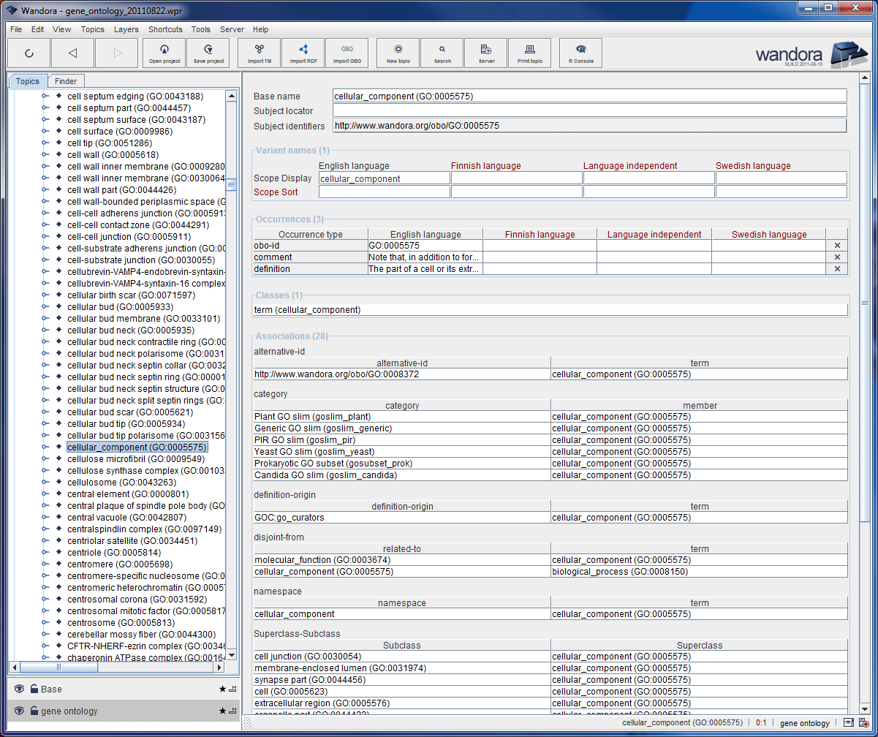Import a topic map via Import TM
Screen dimensions: 878x737
259,53
